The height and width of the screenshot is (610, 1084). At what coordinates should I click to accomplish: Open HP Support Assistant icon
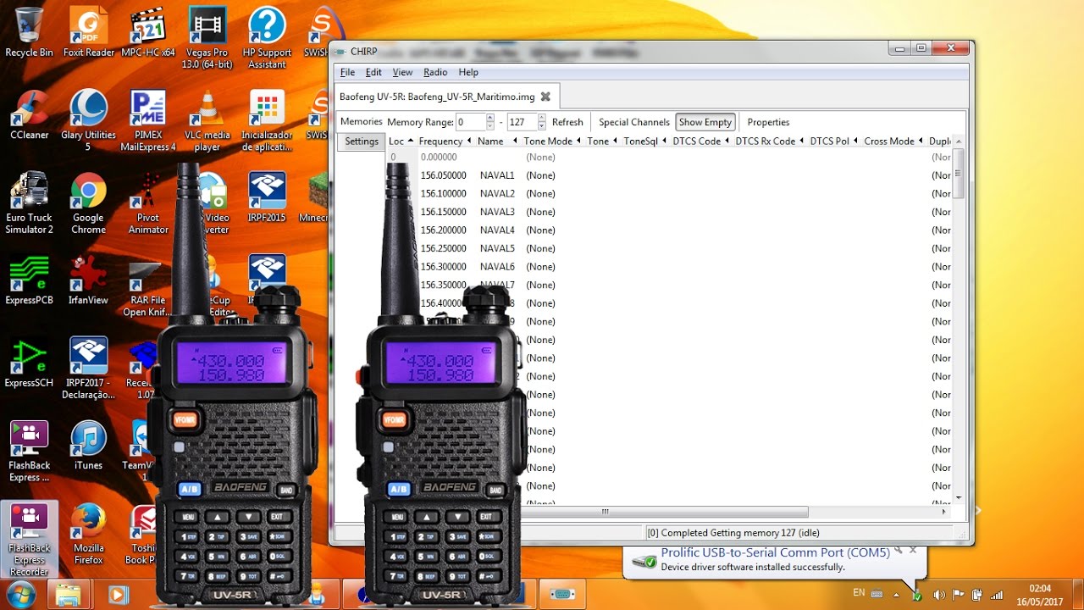[x=267, y=38]
